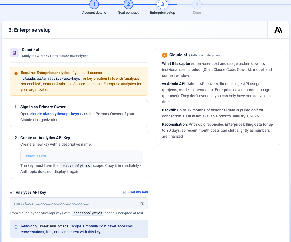The height and width of the screenshot is (242, 291).
Task: Click the claude.ai/analytics/api-keys code snippet
Action: coord(51,79)
